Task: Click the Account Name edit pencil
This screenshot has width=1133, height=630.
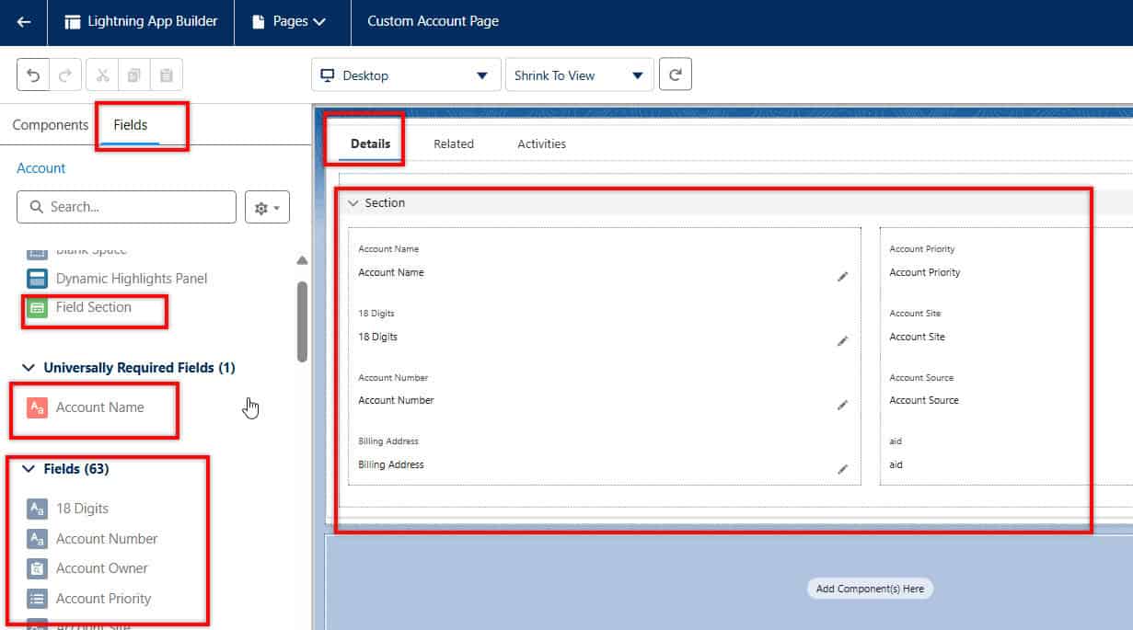Action: [x=842, y=277]
